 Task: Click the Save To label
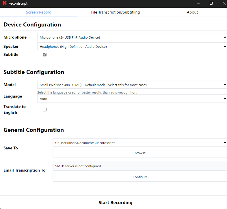point(11,148)
